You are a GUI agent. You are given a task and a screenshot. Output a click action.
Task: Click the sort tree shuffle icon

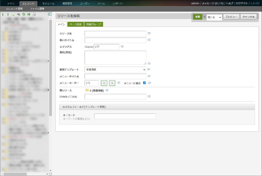click(x=29, y=14)
